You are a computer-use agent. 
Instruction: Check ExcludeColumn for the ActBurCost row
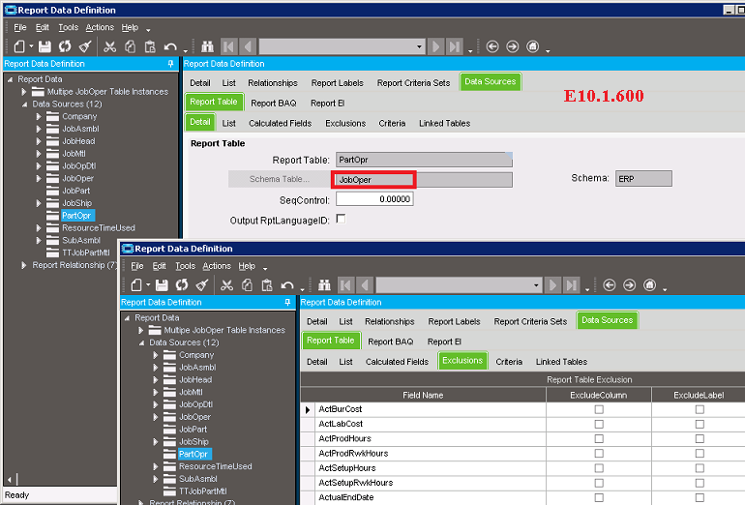[x=599, y=409]
